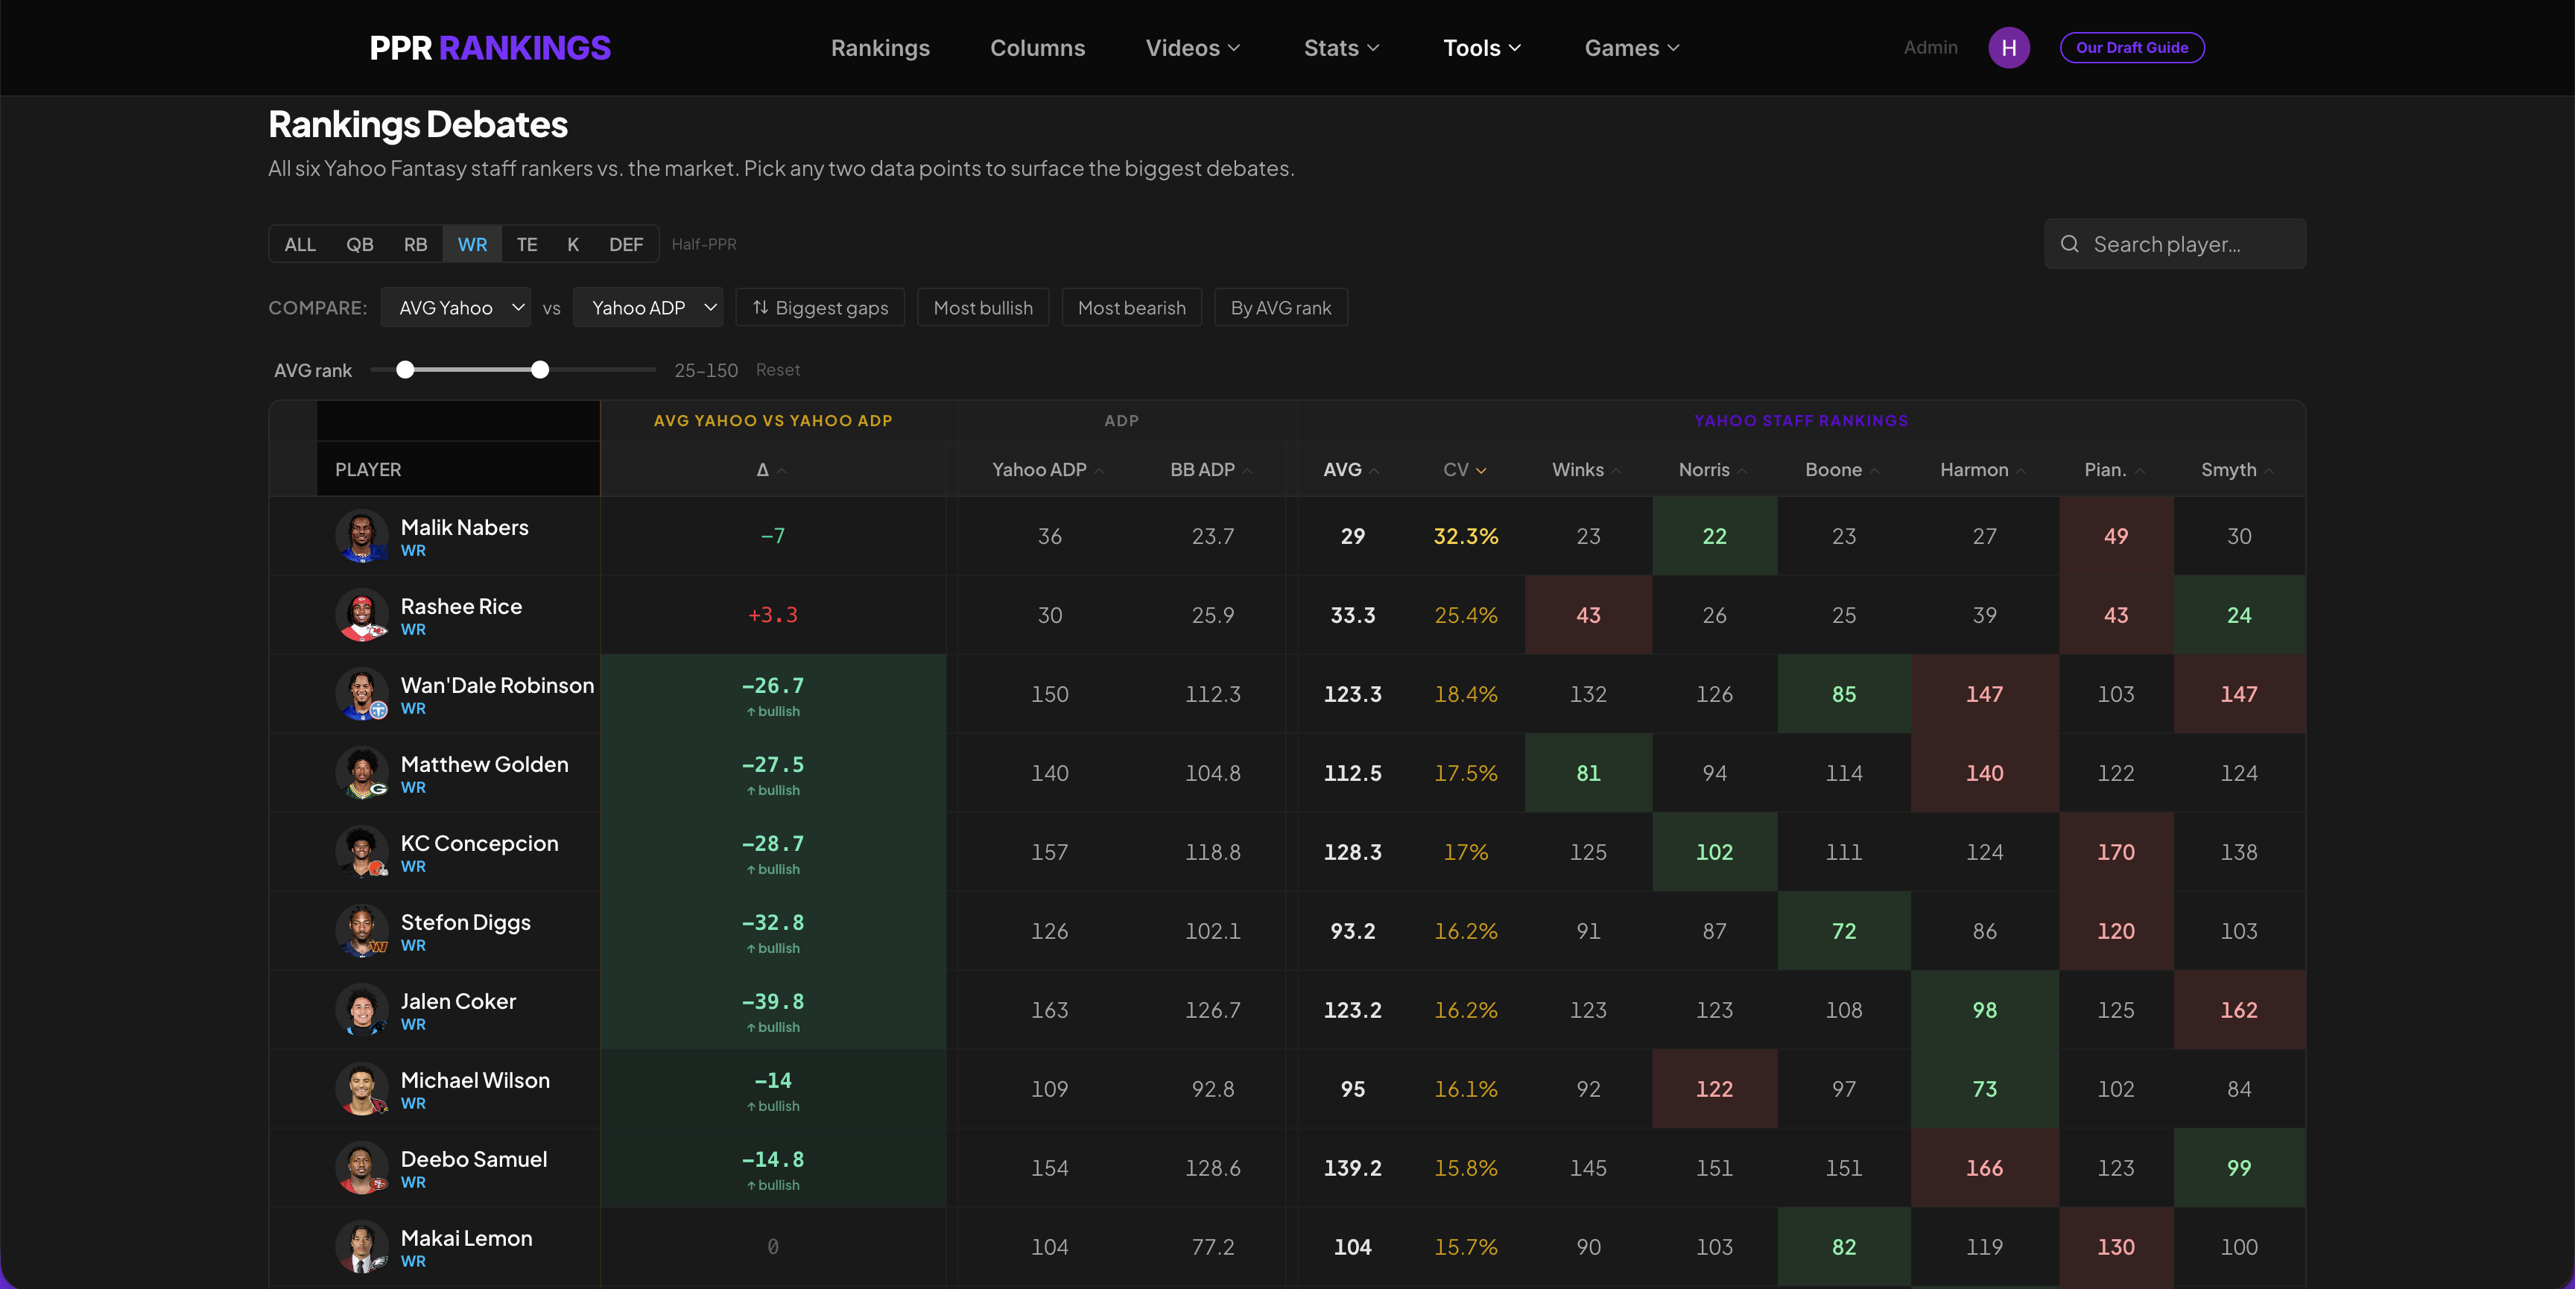Click Rashee Rice's +3.3 delta value
The width and height of the screenshot is (2575, 1289).
pos(773,615)
